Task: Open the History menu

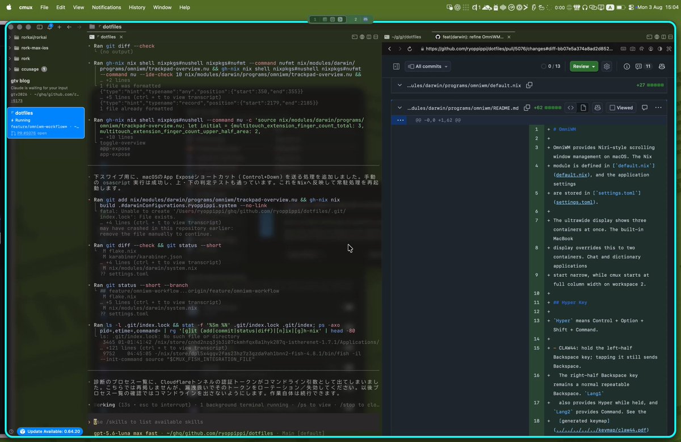Action: pos(137,7)
